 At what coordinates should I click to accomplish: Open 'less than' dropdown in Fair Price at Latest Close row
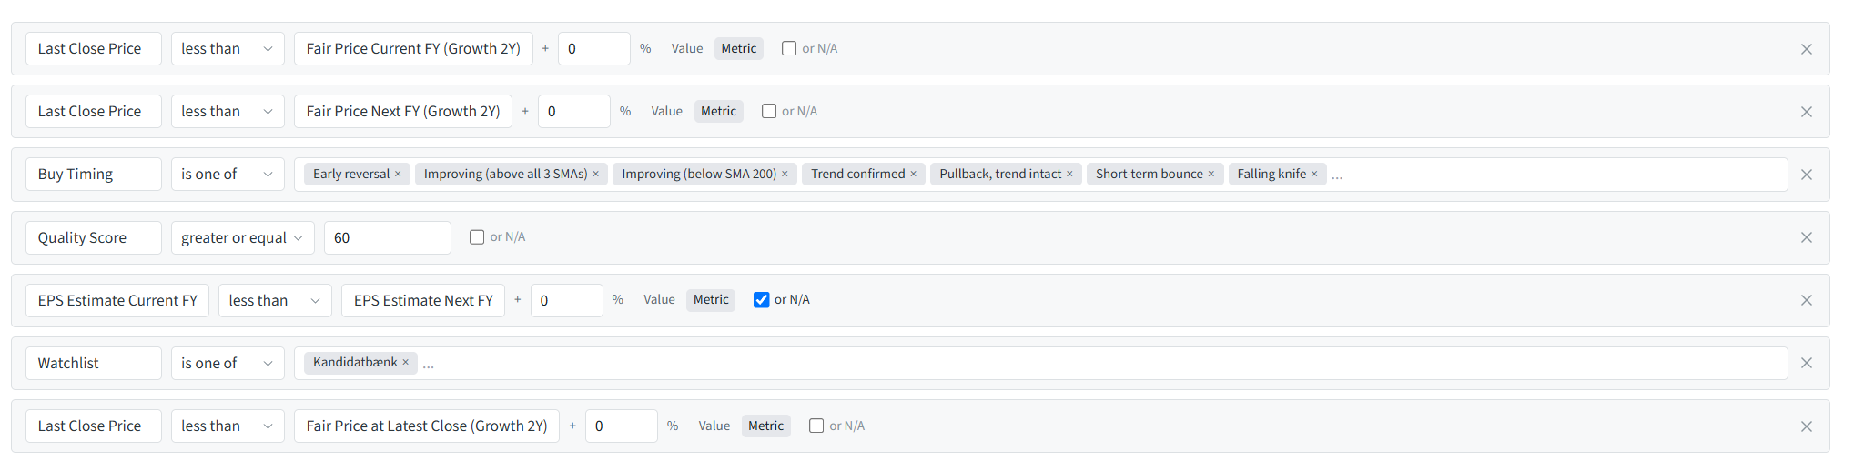(228, 426)
